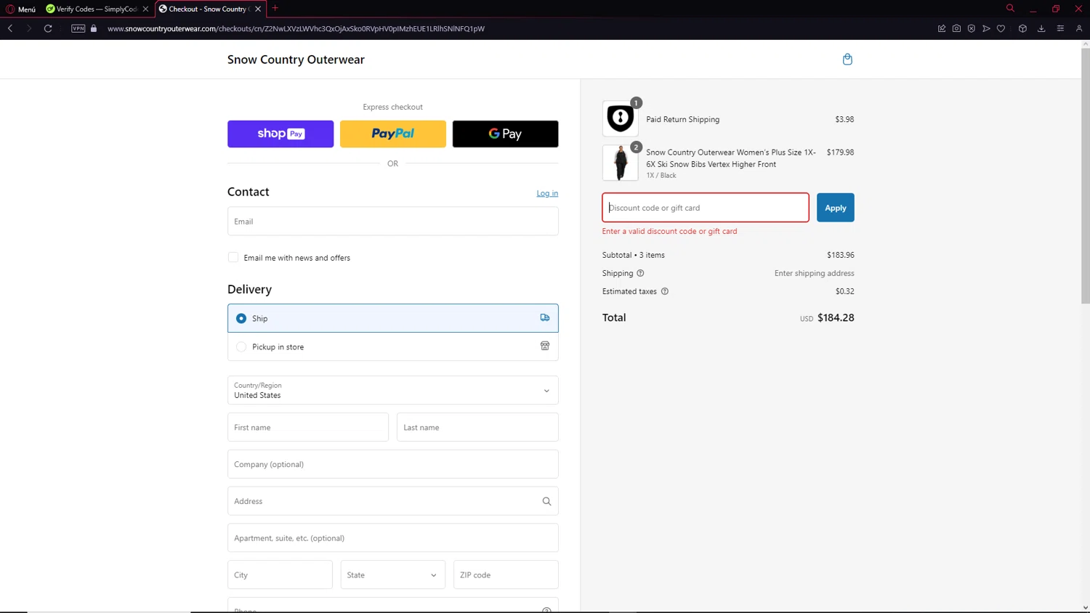Open the Flow send arrow icon
1090x613 pixels.
coord(986,28)
